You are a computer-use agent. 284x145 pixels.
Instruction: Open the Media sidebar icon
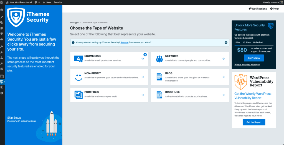[2, 23]
